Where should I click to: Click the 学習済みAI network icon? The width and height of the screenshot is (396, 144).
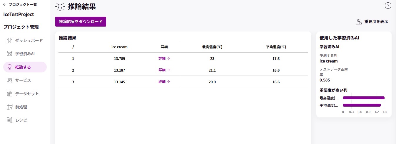pos(9,54)
